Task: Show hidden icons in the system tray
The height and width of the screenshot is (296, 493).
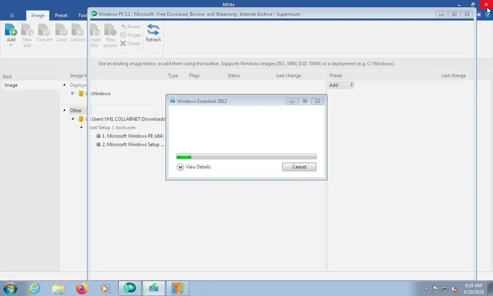Action: pos(426,289)
